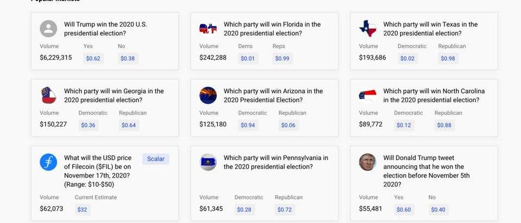Pick Republican $0.64 in Georgia market
Viewport: 521px width, 223px height.
pyautogui.click(x=129, y=125)
